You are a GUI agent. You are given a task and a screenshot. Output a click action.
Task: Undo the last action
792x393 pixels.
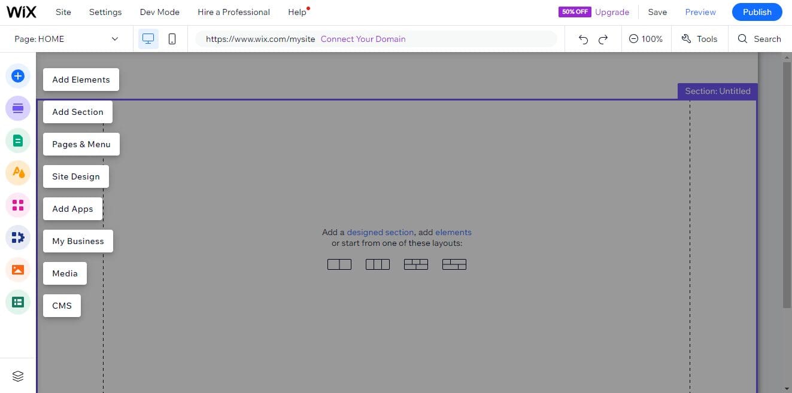tap(584, 39)
